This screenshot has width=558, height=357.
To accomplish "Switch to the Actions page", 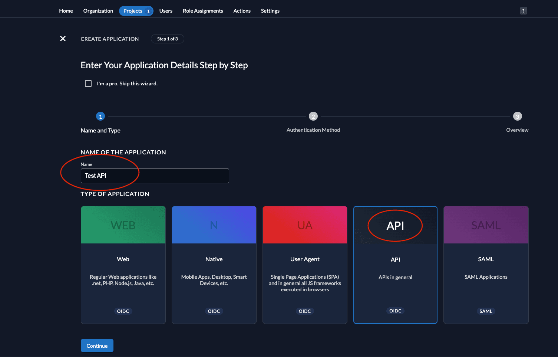I will (242, 11).
